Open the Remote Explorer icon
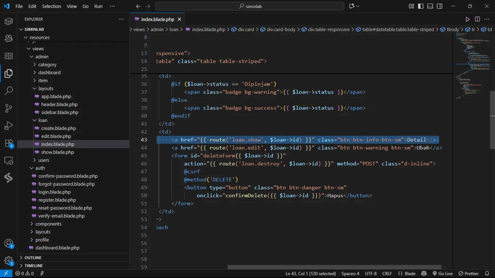 point(9,160)
